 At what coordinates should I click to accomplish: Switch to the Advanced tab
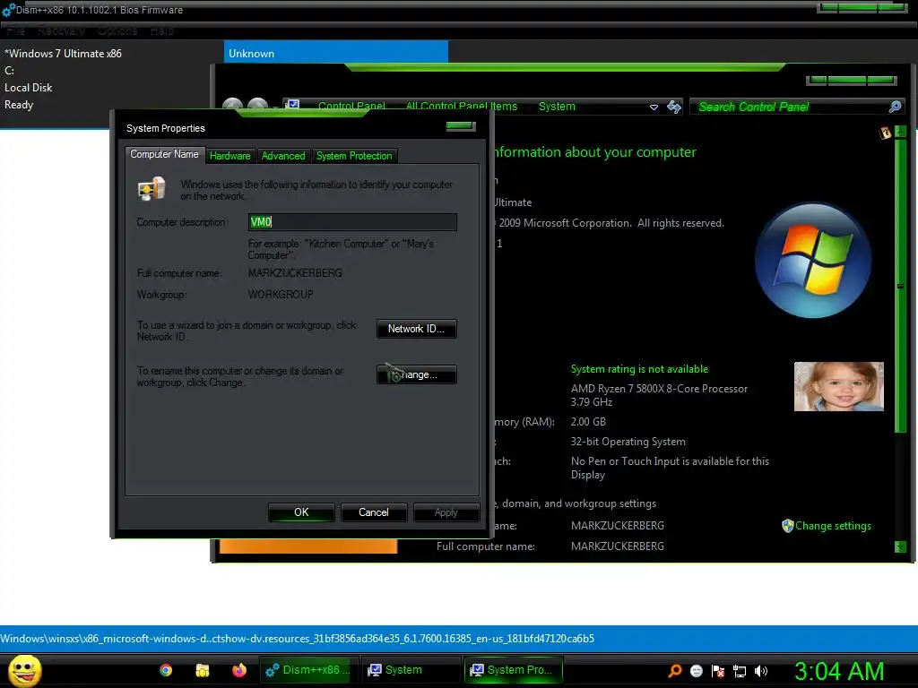(283, 156)
